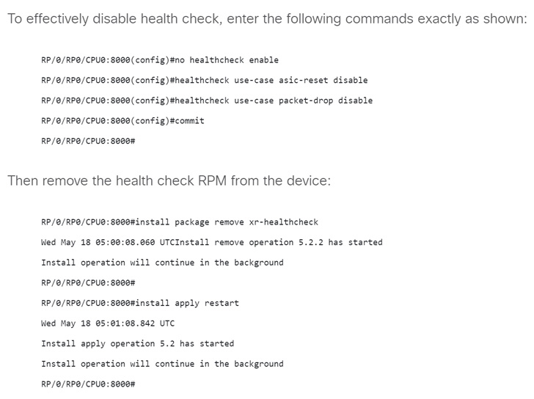Image resolution: width=534 pixels, height=399 pixels.
Task: Click the 'Install apply operation 5.2' line
Action: click(138, 344)
